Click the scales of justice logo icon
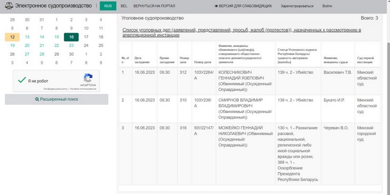 [8, 6]
